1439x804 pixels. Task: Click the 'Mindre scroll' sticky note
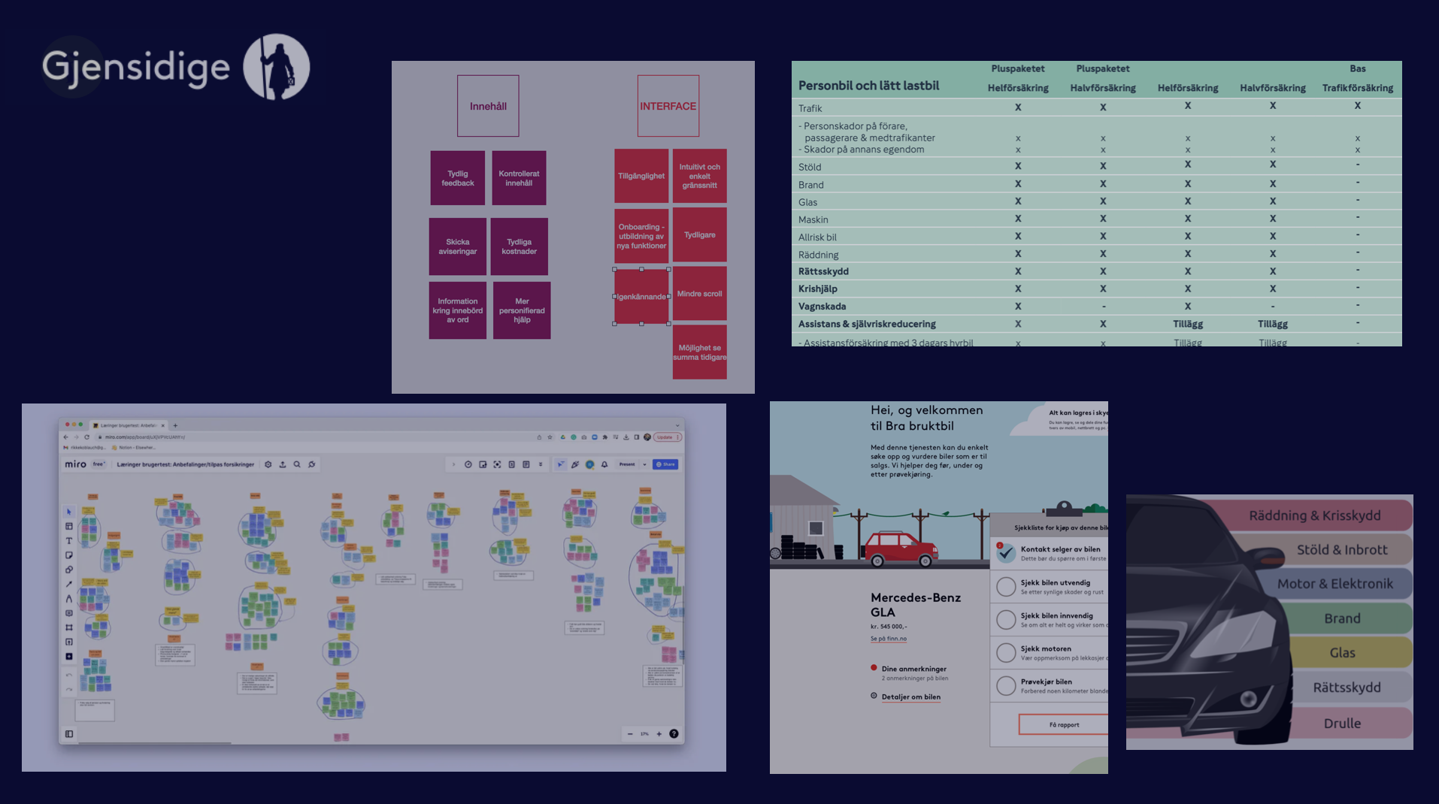699,294
